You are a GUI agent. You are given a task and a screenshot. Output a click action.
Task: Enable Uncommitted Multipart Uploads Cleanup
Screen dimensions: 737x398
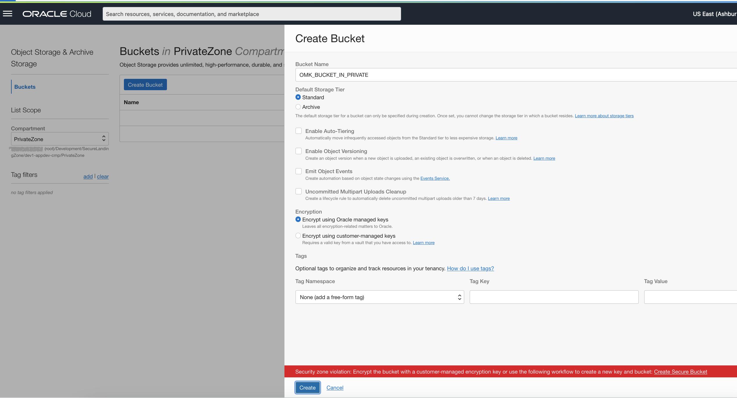click(x=298, y=191)
